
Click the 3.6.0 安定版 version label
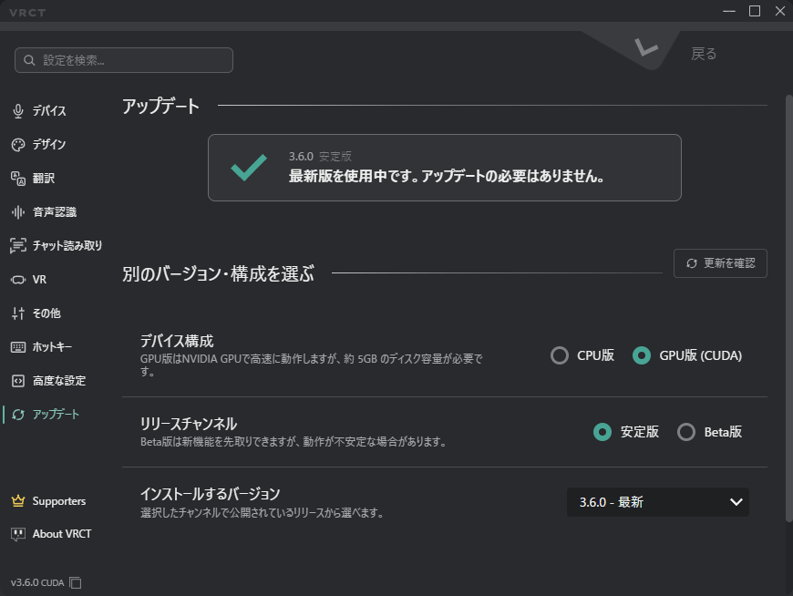coord(320,156)
